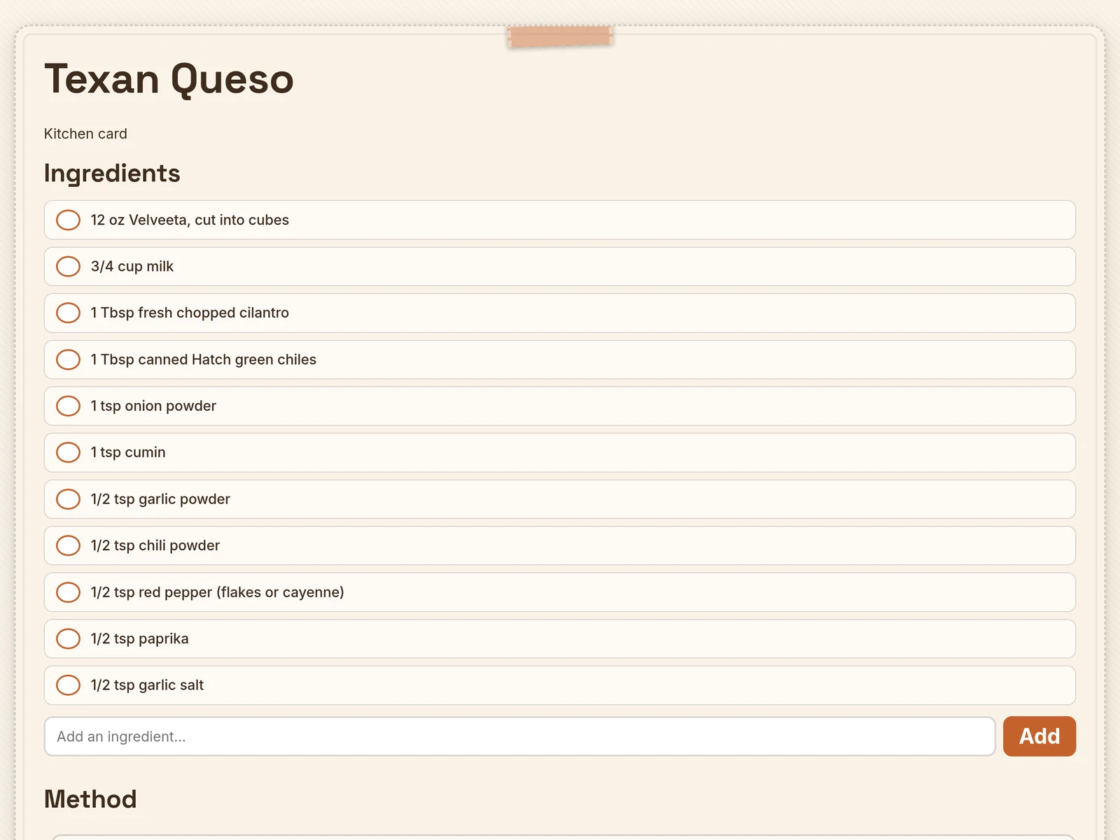Click the Kitchen card subtitle
This screenshot has height=840, width=1120.
pyautogui.click(x=85, y=134)
